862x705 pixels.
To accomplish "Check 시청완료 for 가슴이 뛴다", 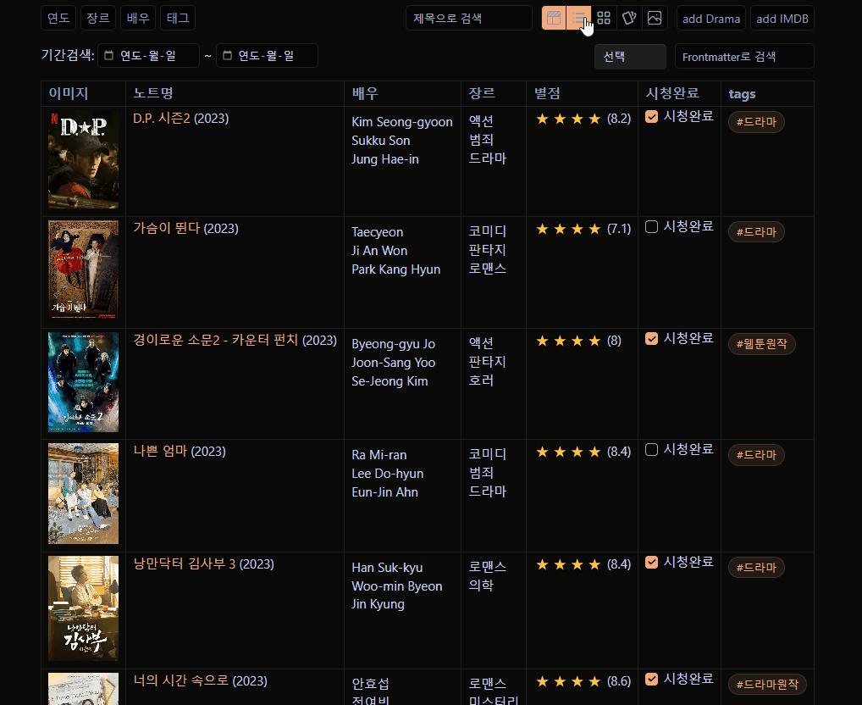I will (651, 226).
